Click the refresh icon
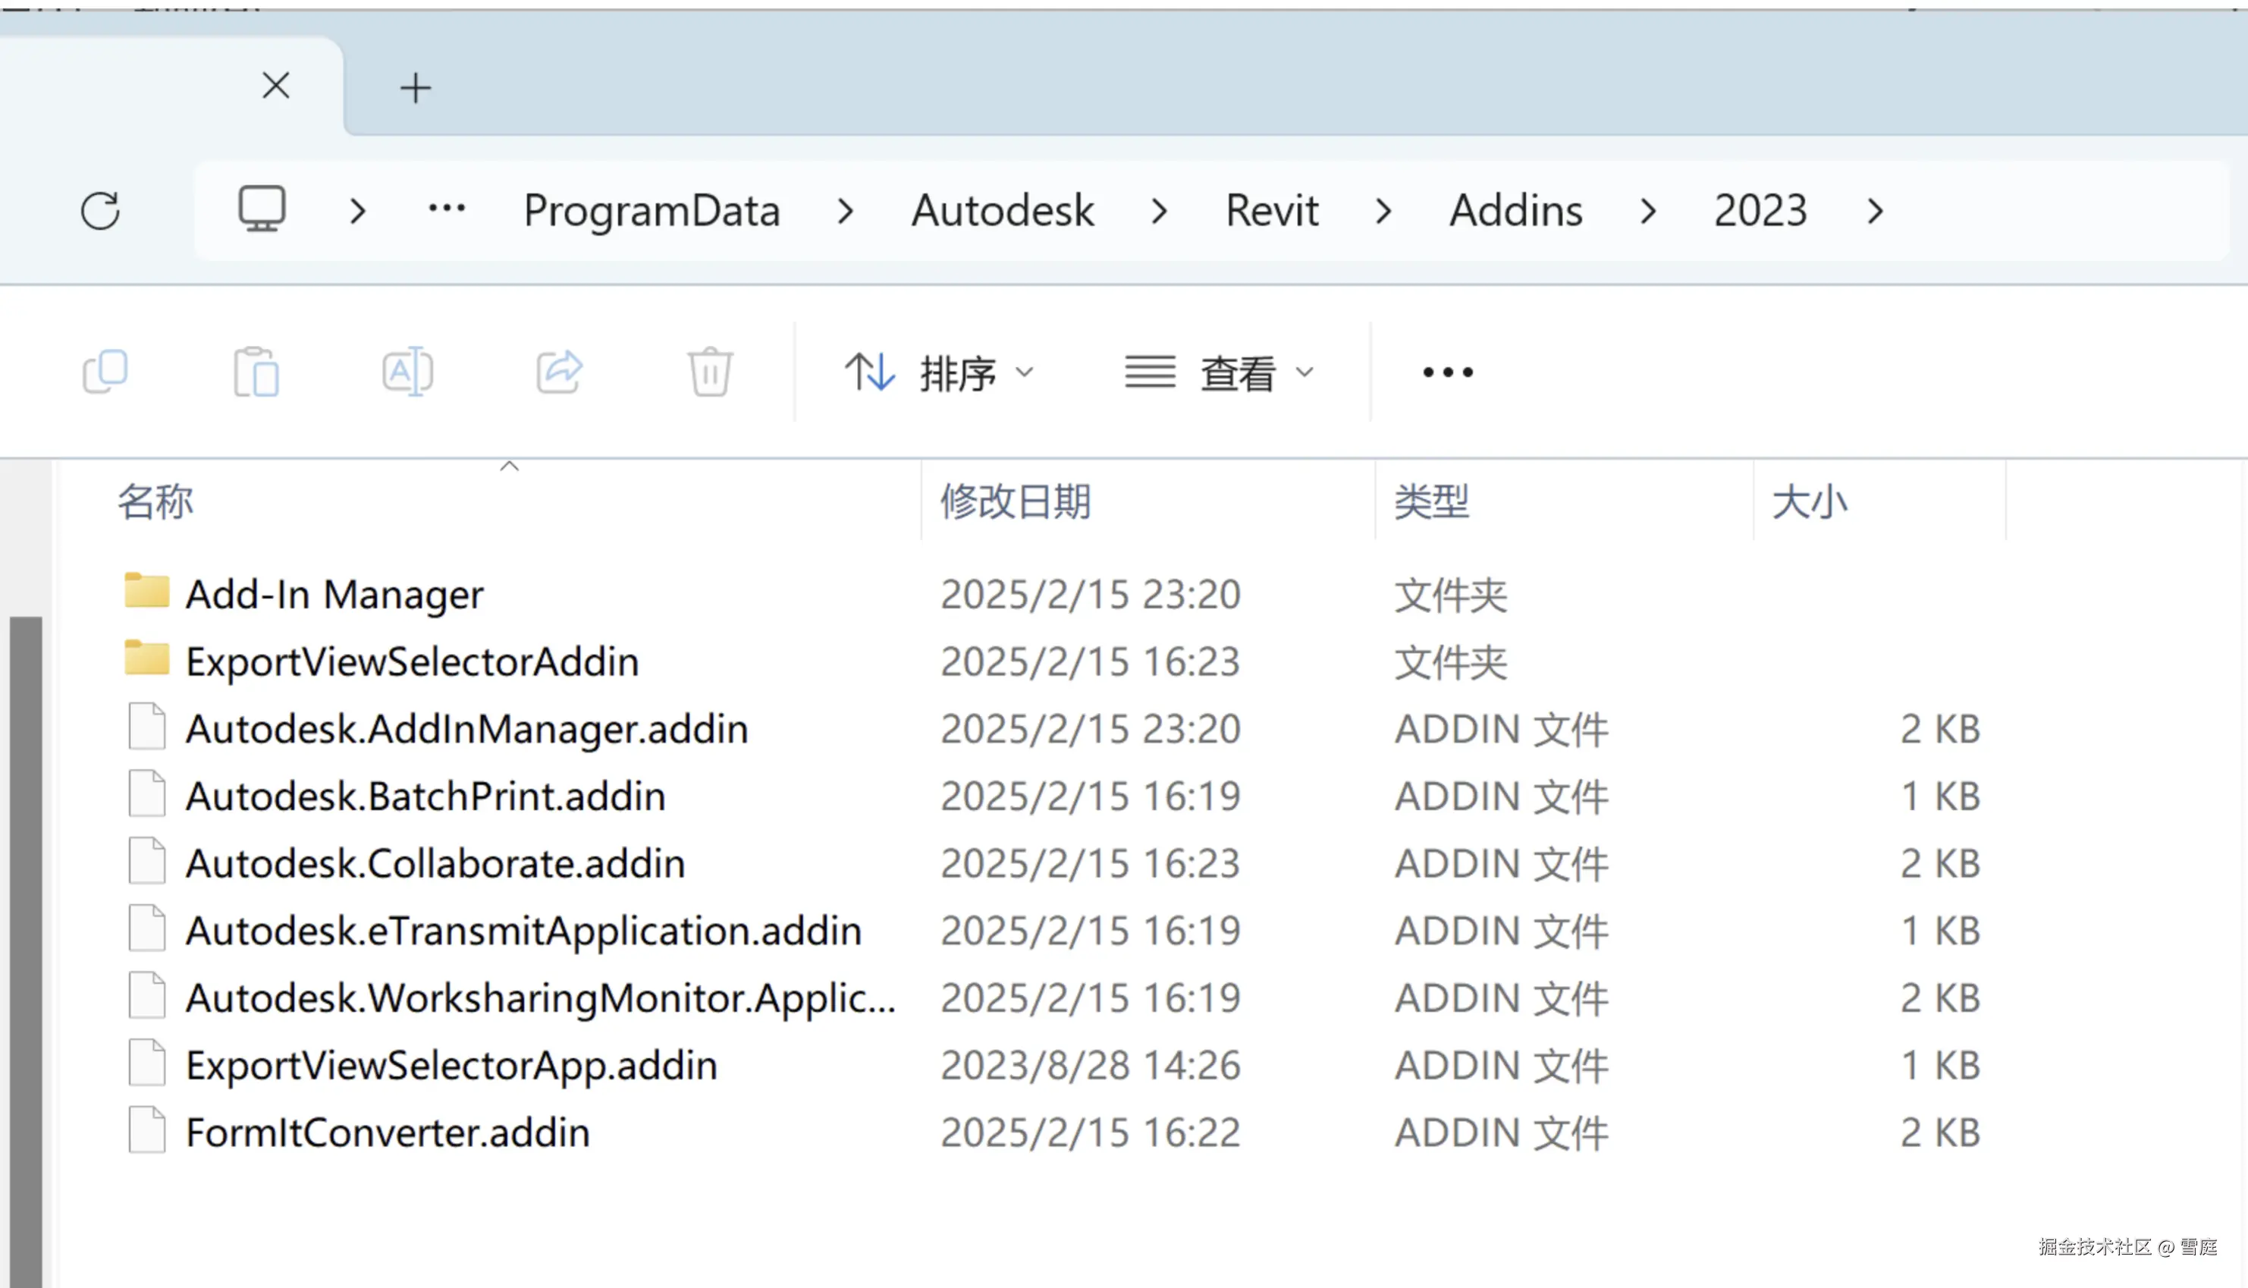 tap(100, 211)
